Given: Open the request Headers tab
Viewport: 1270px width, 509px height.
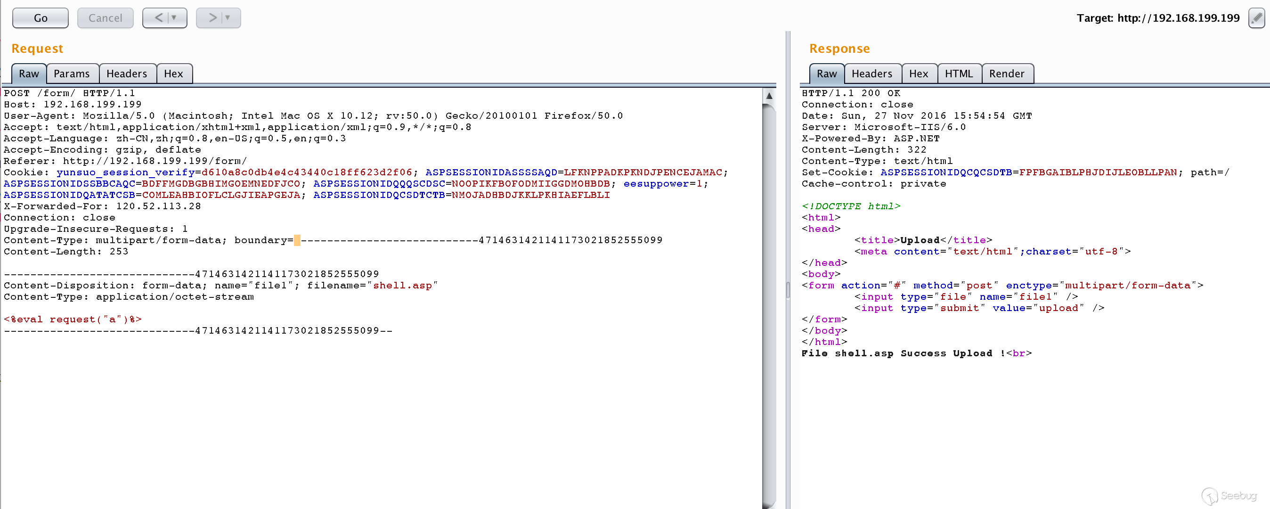Looking at the screenshot, I should click(x=127, y=74).
